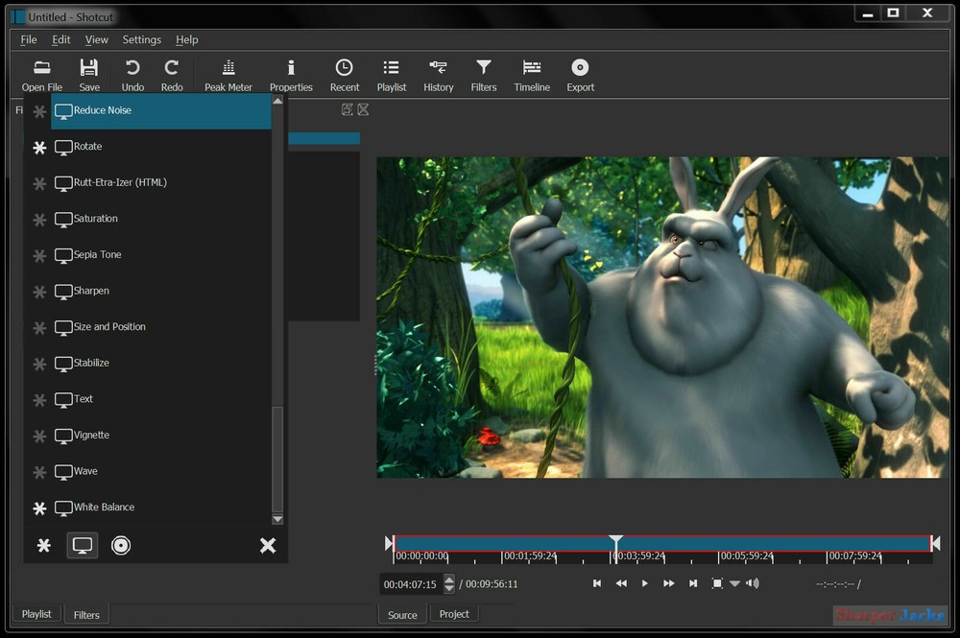The height and width of the screenshot is (638, 960).
Task: Open the volume control dropdown arrow
Action: click(736, 582)
